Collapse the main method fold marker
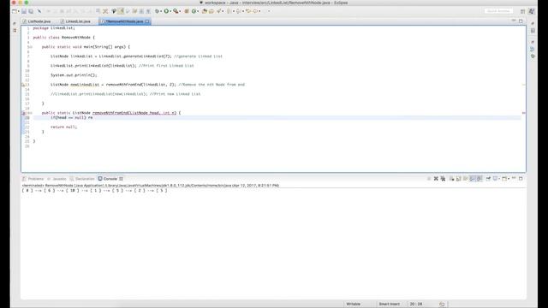This screenshot has width=548, height=308. tap(31, 47)
